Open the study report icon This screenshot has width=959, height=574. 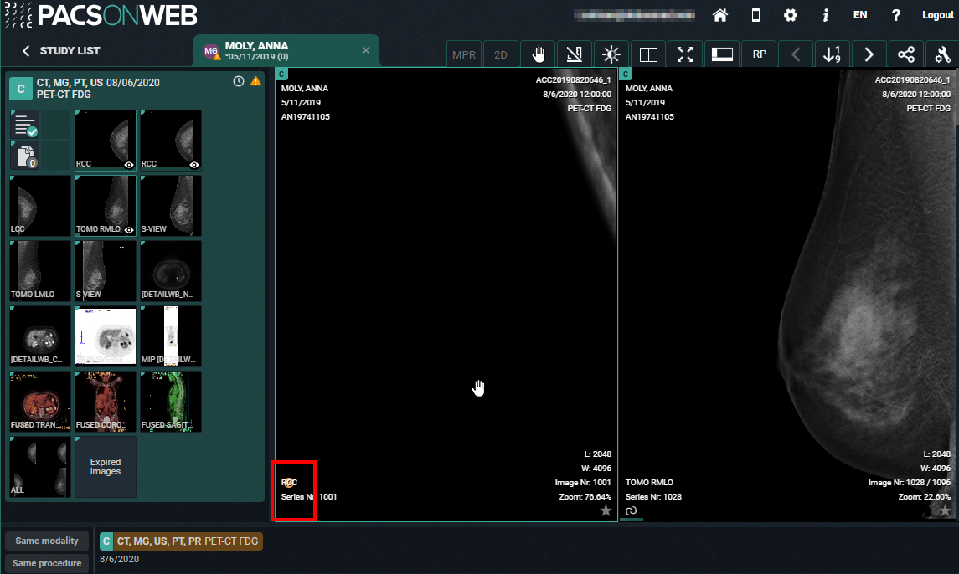coord(25,125)
